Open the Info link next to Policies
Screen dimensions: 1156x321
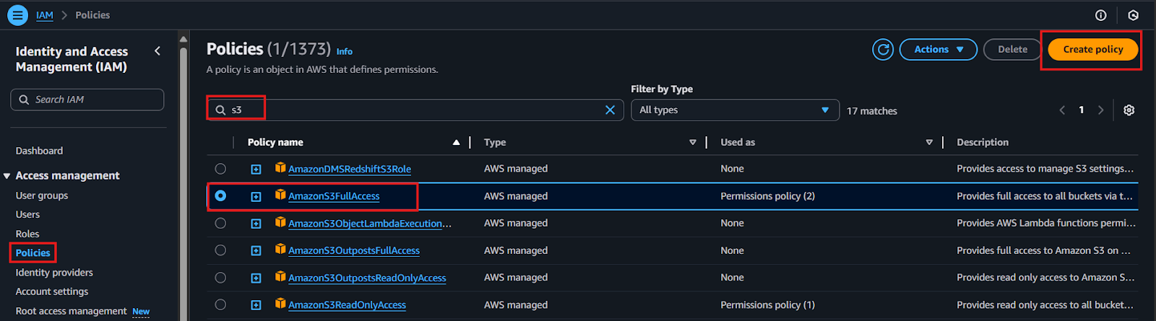[345, 51]
